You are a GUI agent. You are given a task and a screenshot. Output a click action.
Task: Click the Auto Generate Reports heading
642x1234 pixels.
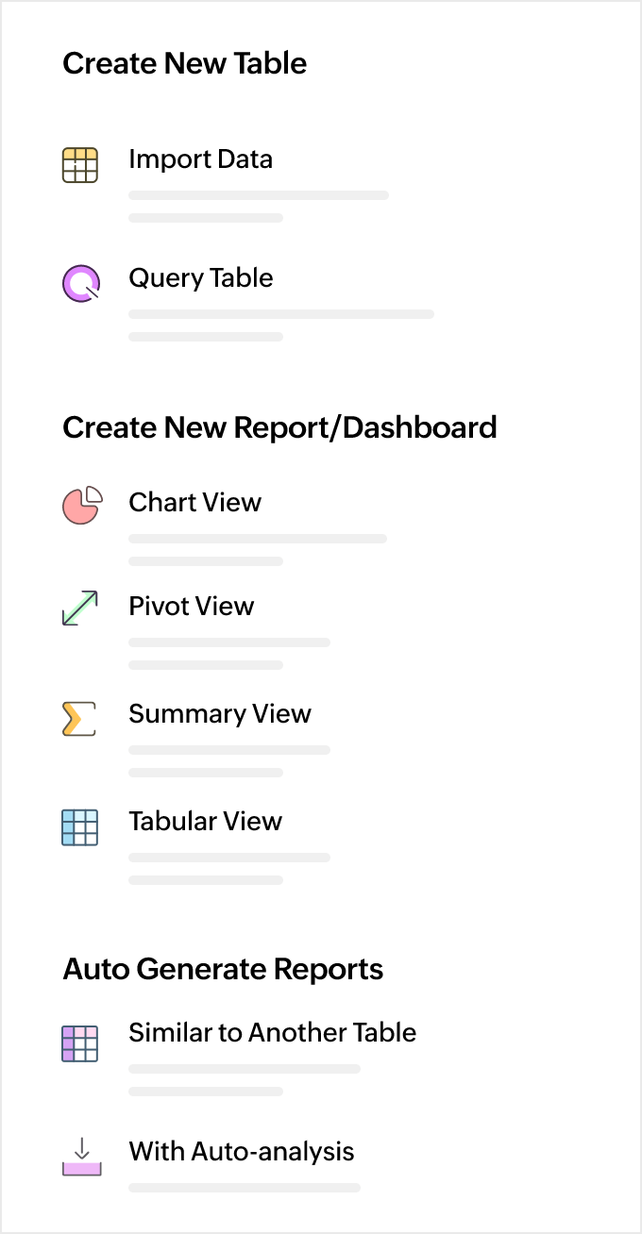(x=223, y=969)
